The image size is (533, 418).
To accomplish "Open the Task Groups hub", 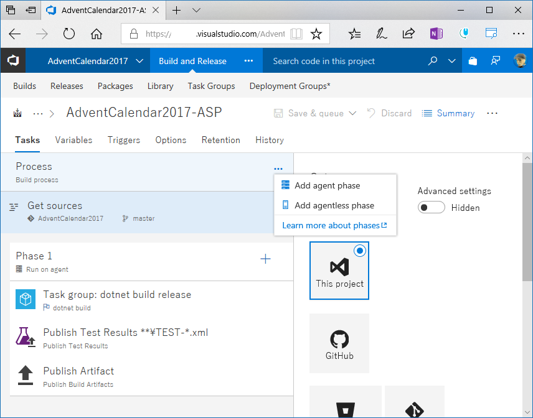I will coord(211,86).
